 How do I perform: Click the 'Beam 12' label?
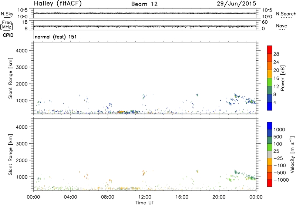(144, 4)
